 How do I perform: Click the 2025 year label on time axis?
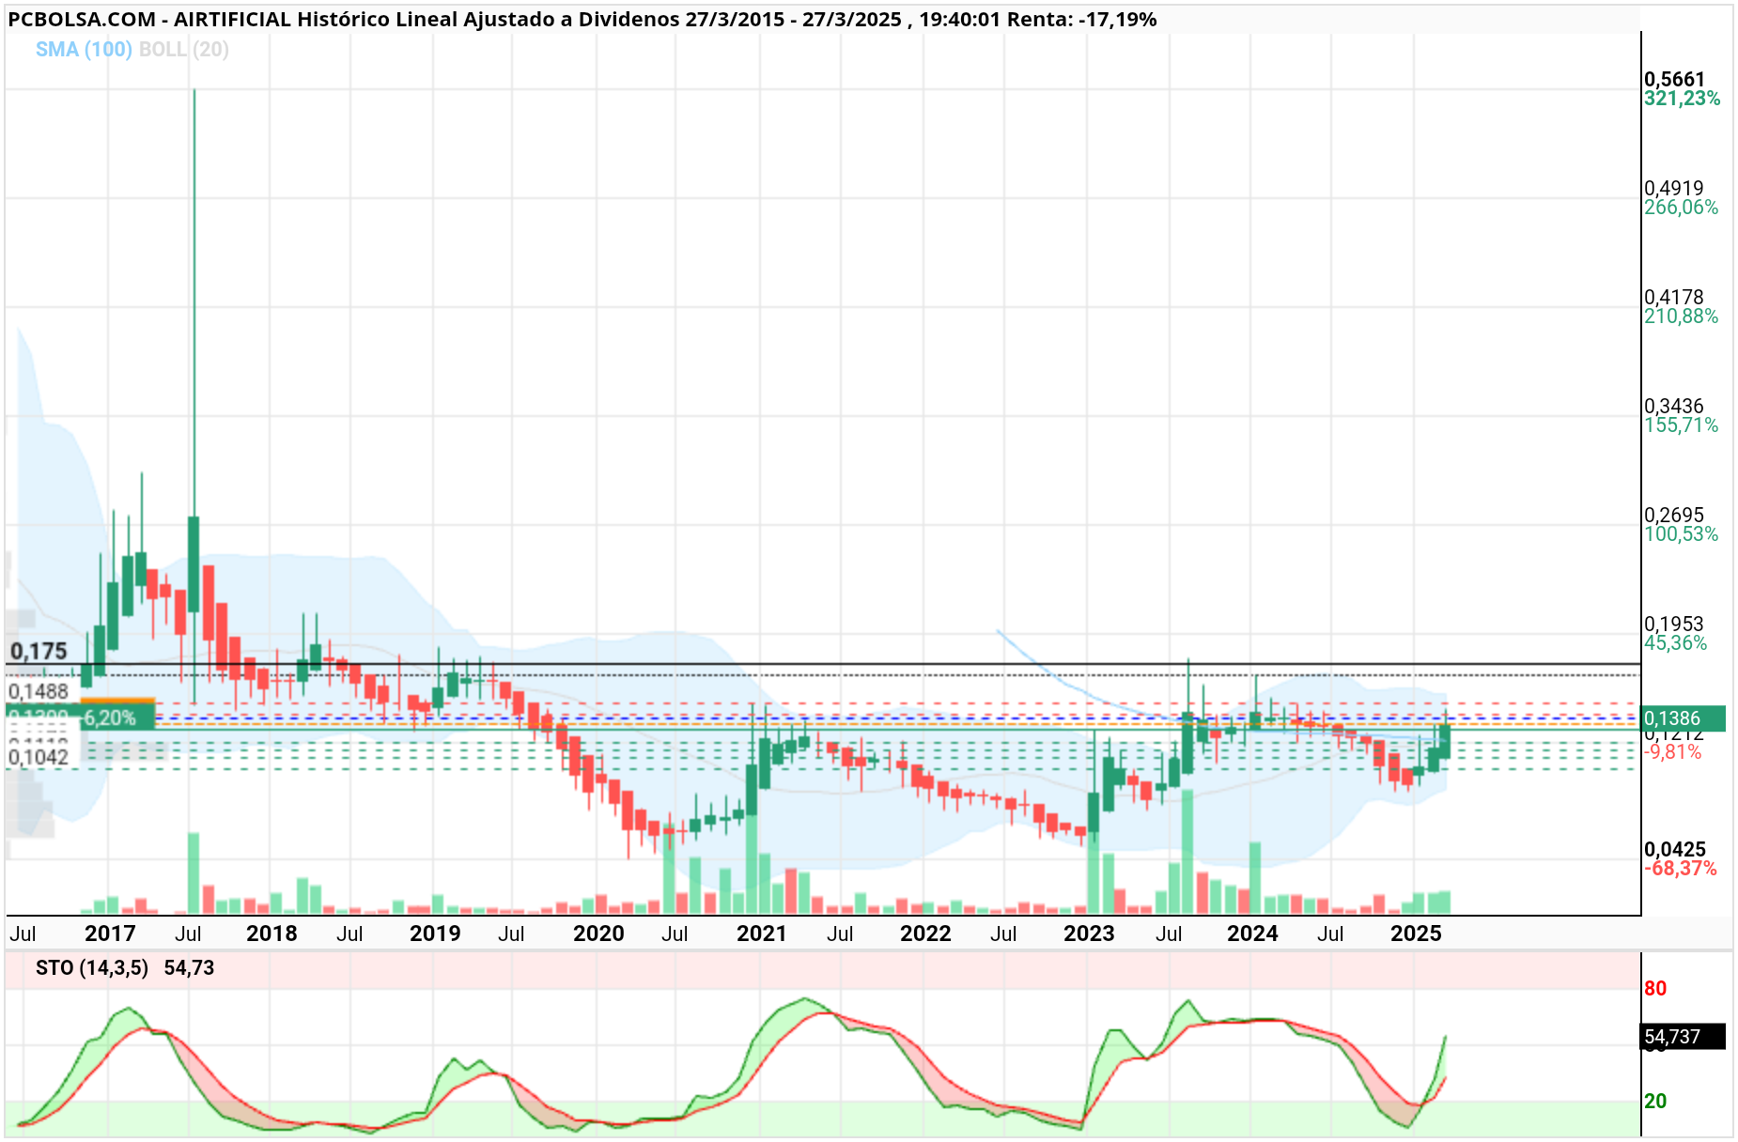[1416, 933]
